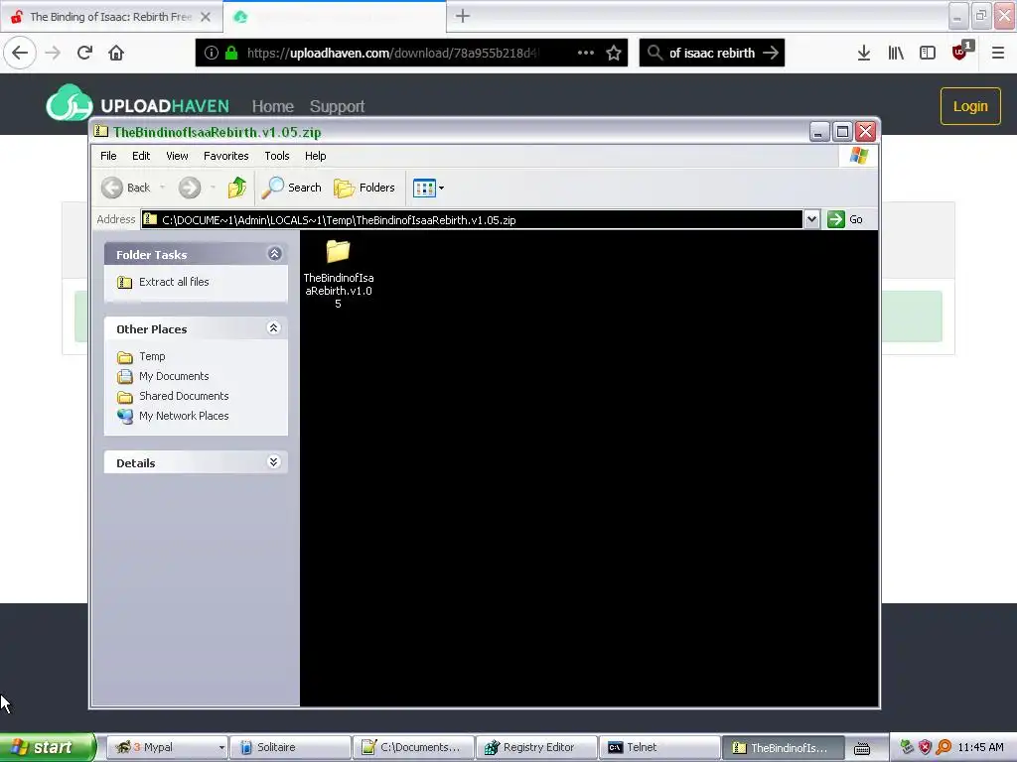Open the uBlock Origin extension icon
1017x762 pixels.
click(961, 52)
